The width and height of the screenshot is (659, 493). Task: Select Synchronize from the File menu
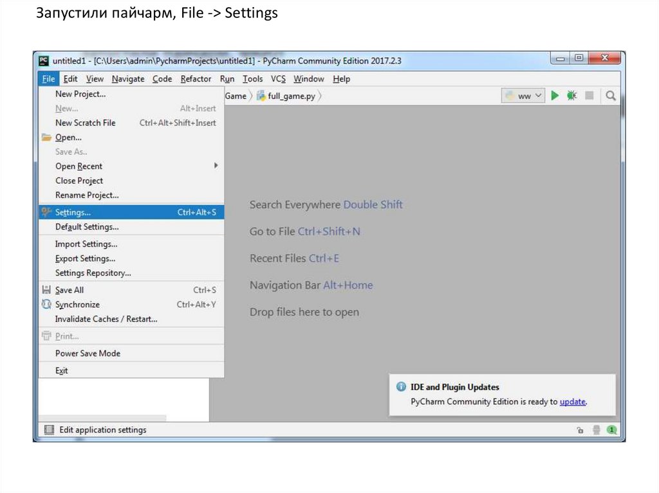(77, 305)
